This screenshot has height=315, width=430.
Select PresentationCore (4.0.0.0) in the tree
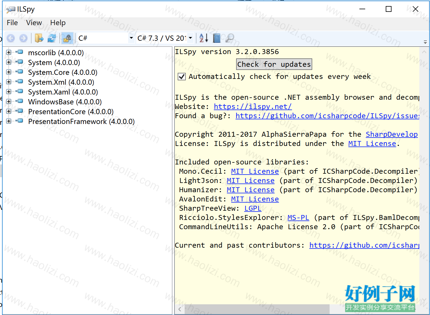pos(71,112)
